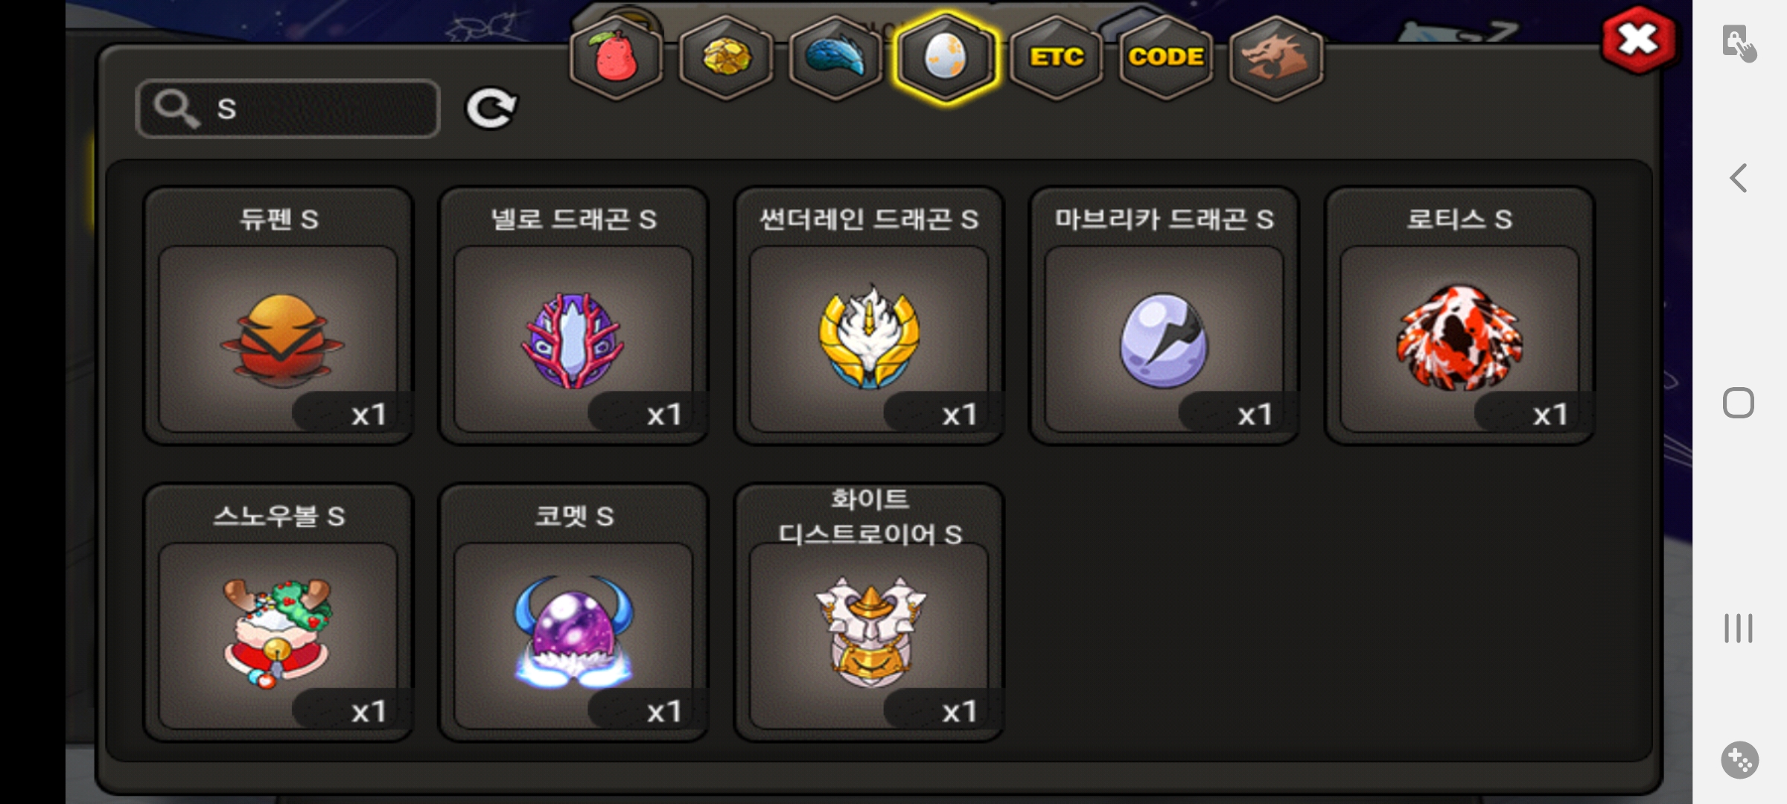Open the dragon head category tab
The image size is (1787, 804).
point(1276,57)
